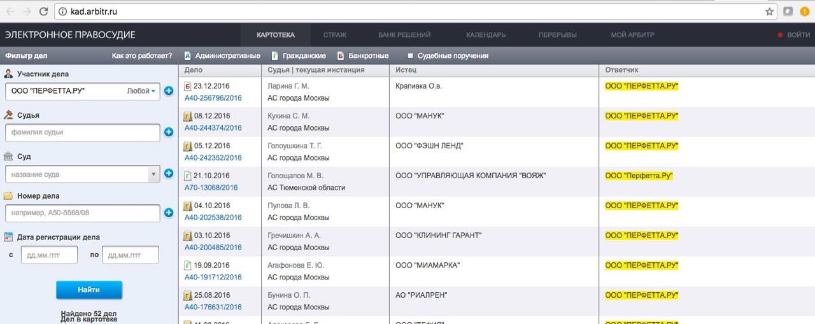
Task: Click the participant field with ООО "ПЕРФЕТТА.РУ"
Action: click(82, 91)
